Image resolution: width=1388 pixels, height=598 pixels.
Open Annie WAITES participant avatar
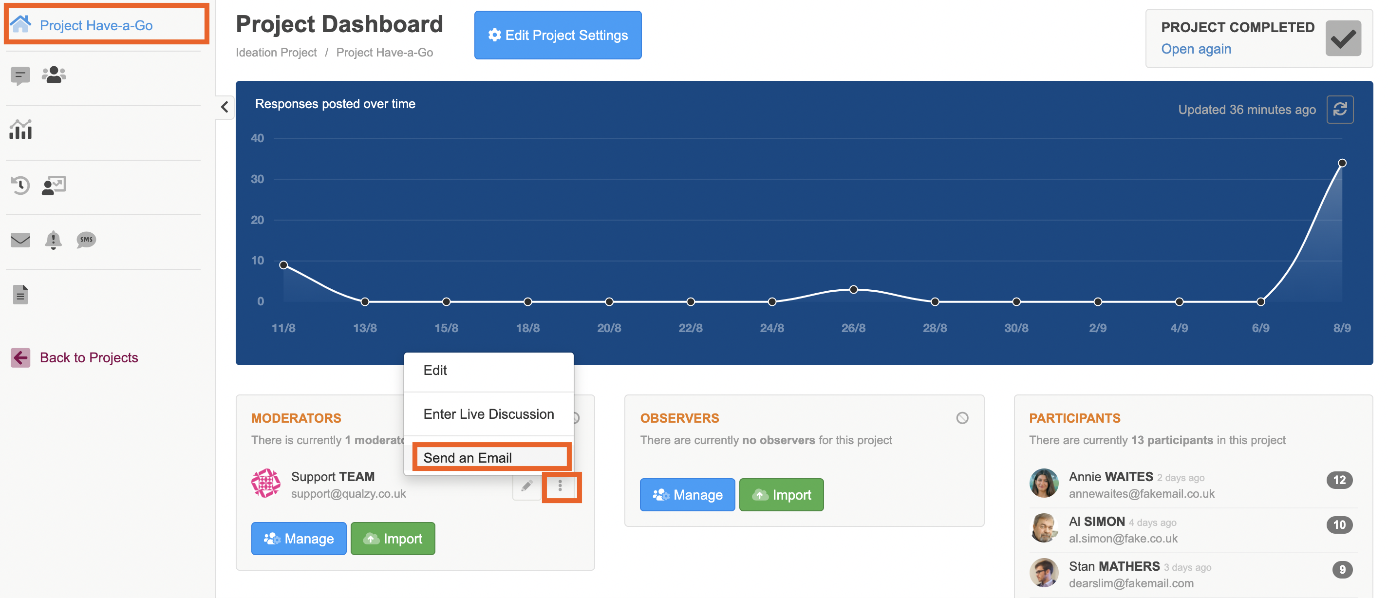click(x=1044, y=483)
